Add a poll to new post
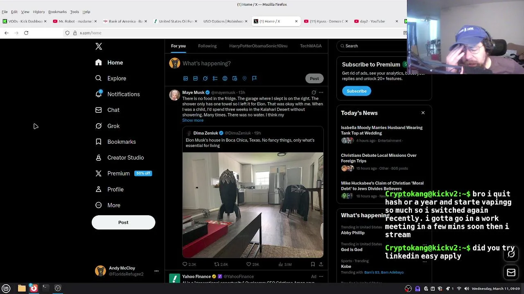 coord(215,78)
